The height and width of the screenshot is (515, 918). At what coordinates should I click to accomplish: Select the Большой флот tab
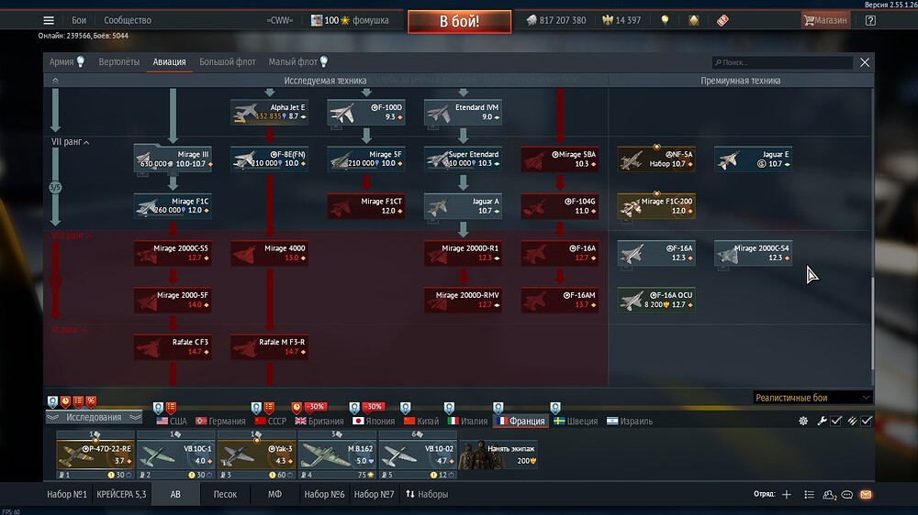229,62
